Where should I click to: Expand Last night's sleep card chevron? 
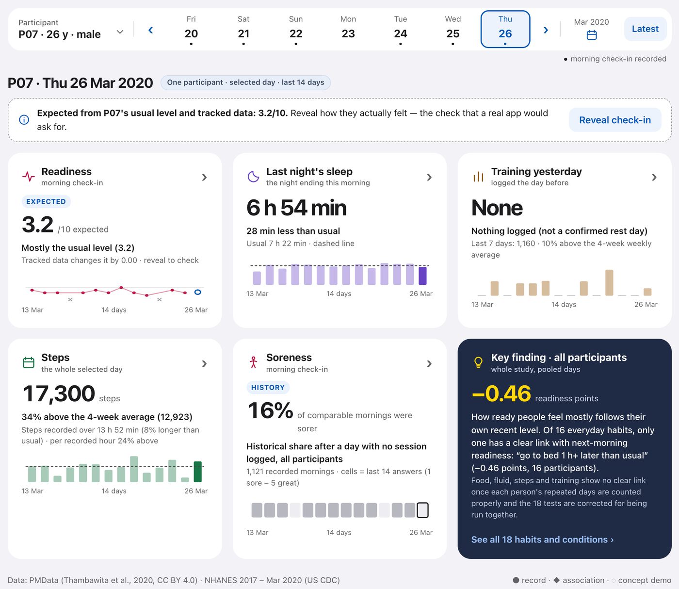coord(429,178)
